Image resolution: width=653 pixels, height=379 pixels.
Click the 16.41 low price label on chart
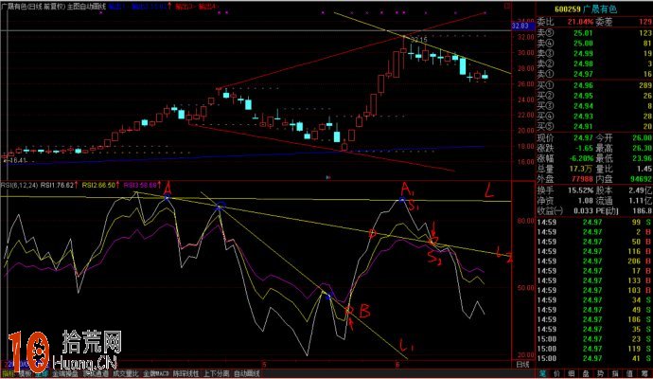(x=17, y=160)
